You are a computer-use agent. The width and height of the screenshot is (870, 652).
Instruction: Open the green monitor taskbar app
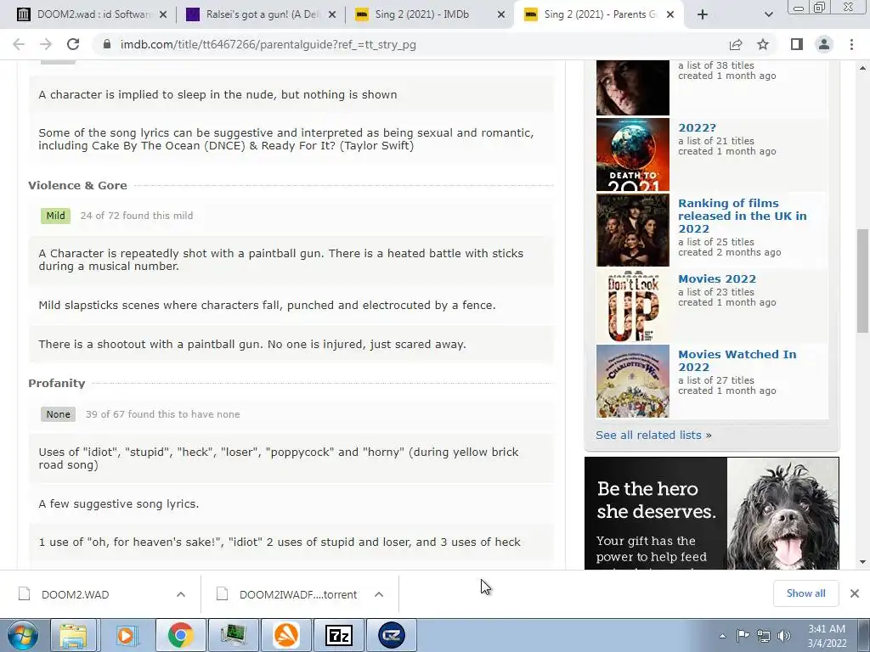pyautogui.click(x=233, y=635)
